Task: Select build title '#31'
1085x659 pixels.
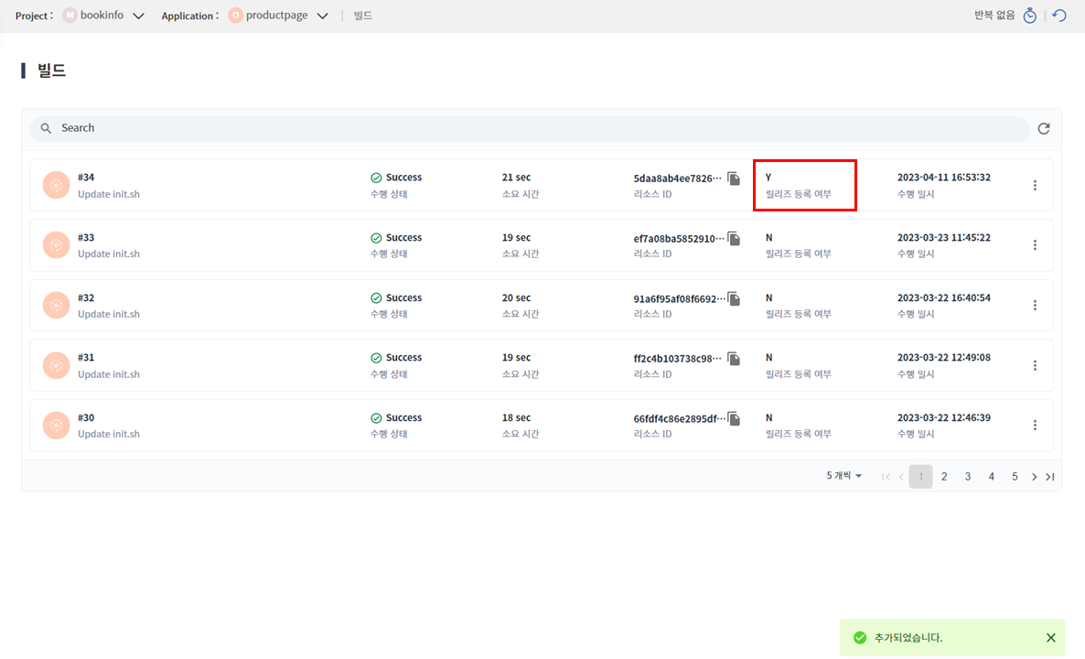Action: point(86,357)
